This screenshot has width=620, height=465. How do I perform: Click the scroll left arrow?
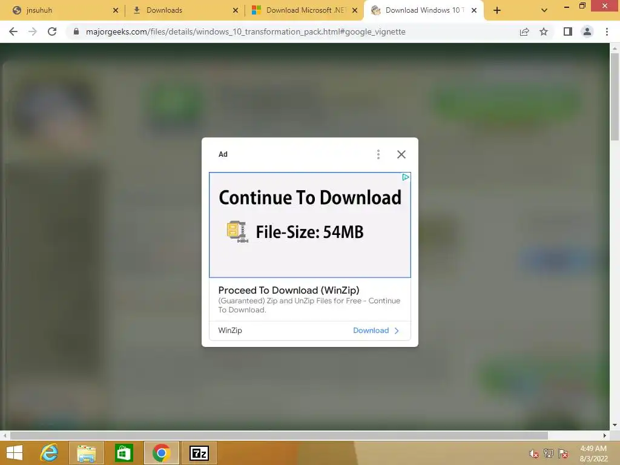coord(5,435)
